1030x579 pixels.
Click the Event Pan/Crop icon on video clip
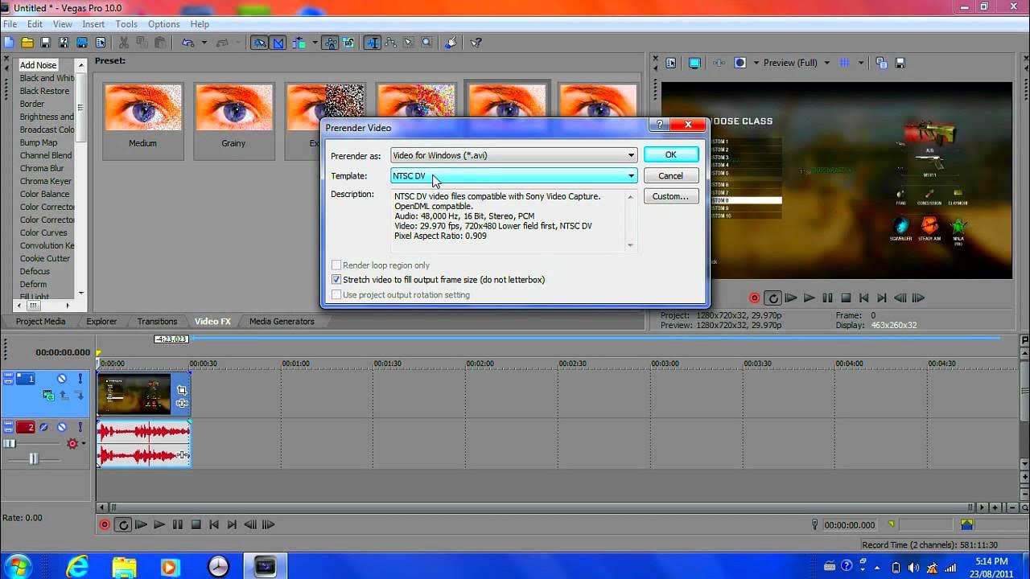(x=182, y=390)
